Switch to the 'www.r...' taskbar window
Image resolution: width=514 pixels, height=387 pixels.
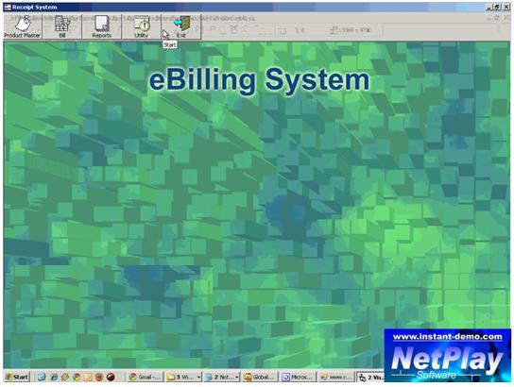(336, 377)
